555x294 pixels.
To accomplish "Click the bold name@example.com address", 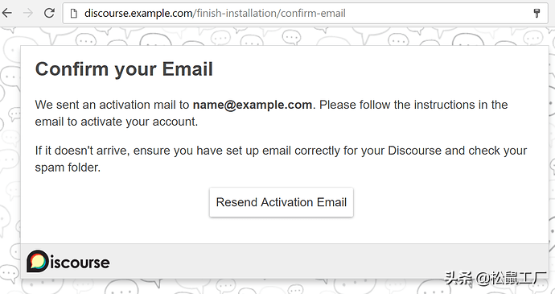I will click(x=253, y=105).
